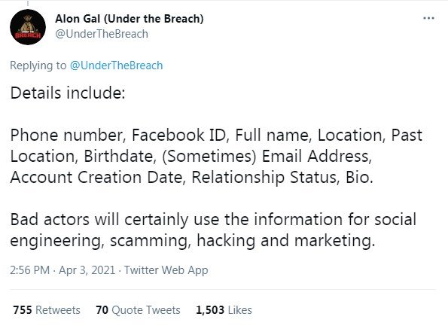This screenshot has height=329, width=448.
Task: Click the @UnderTheBreach handle below the name
Action: [x=102, y=34]
